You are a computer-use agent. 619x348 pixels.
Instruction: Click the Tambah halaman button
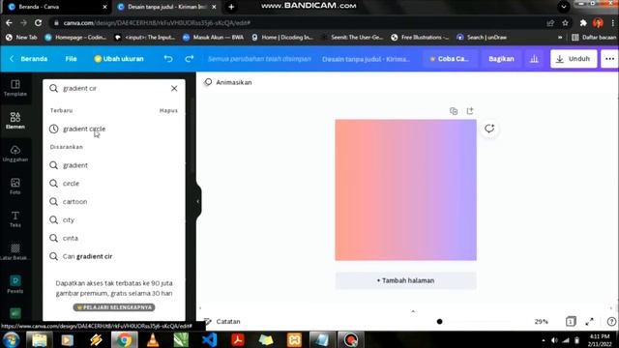point(405,280)
